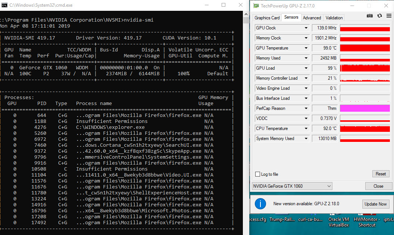Click the CPU Temperature red graph
394x235 pixels.
[x=365, y=128]
